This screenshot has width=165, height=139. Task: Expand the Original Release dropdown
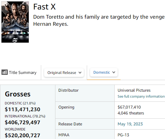(x=64, y=72)
